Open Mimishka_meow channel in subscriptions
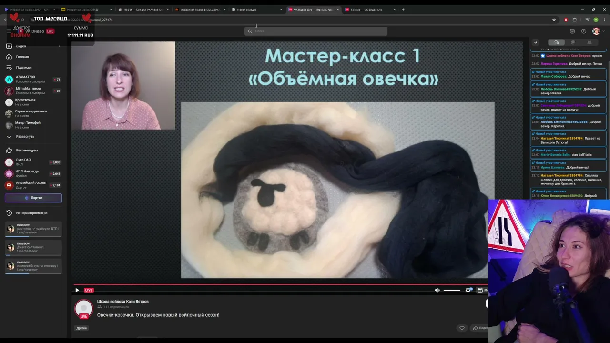Viewport: 610px width, 343px height. 33,91
